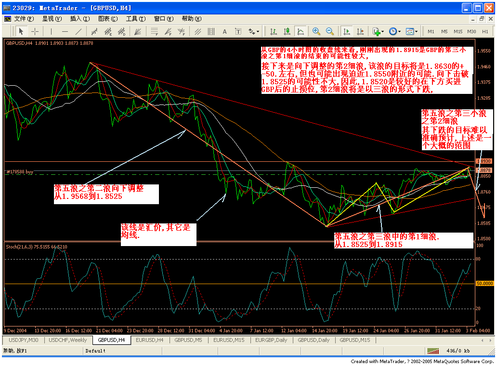
Task: Pick the cycle lines tool
Action: pos(211,31)
